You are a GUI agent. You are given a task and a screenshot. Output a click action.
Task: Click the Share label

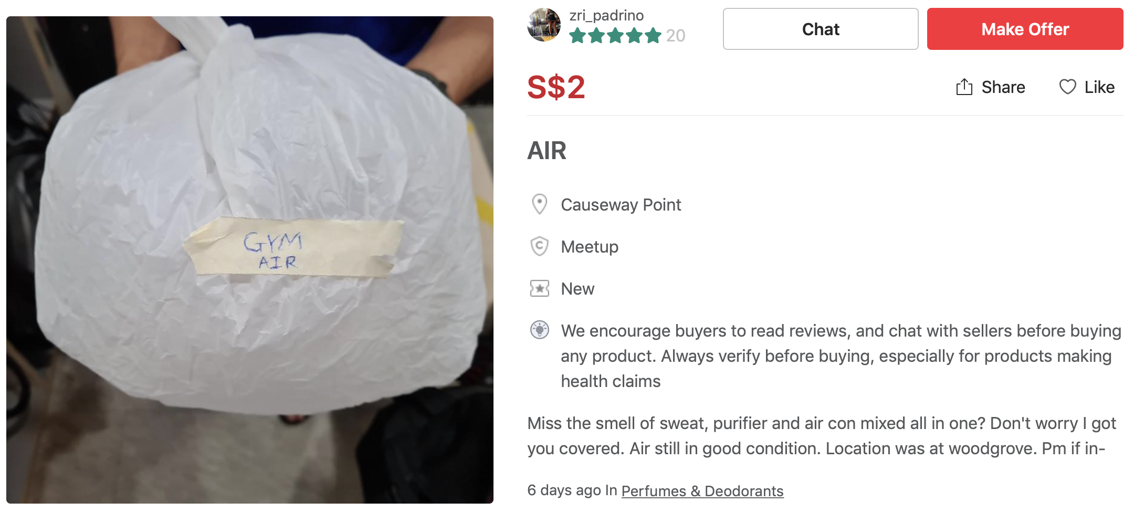click(x=1003, y=87)
